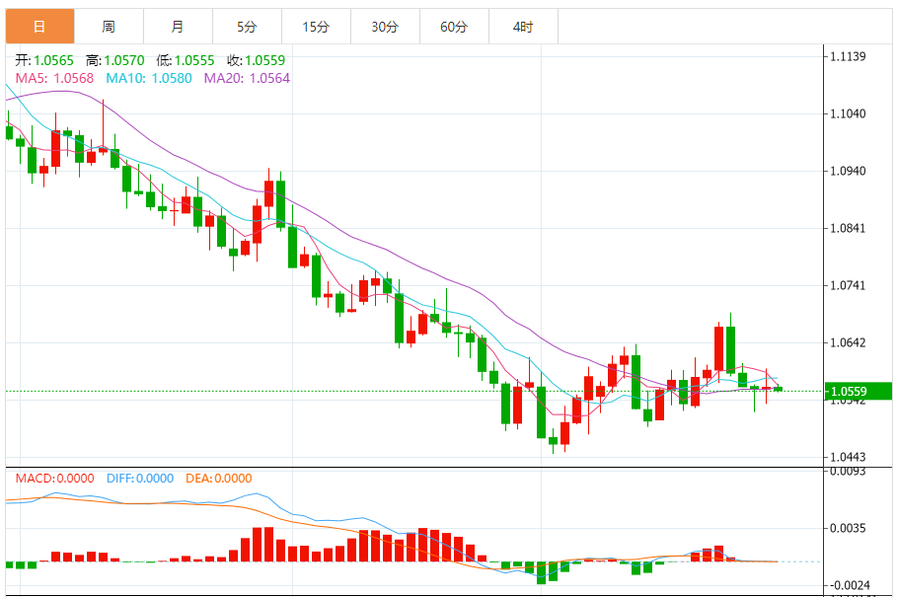Click the 1.0741 price axis label
897x597 pixels.
[848, 285]
